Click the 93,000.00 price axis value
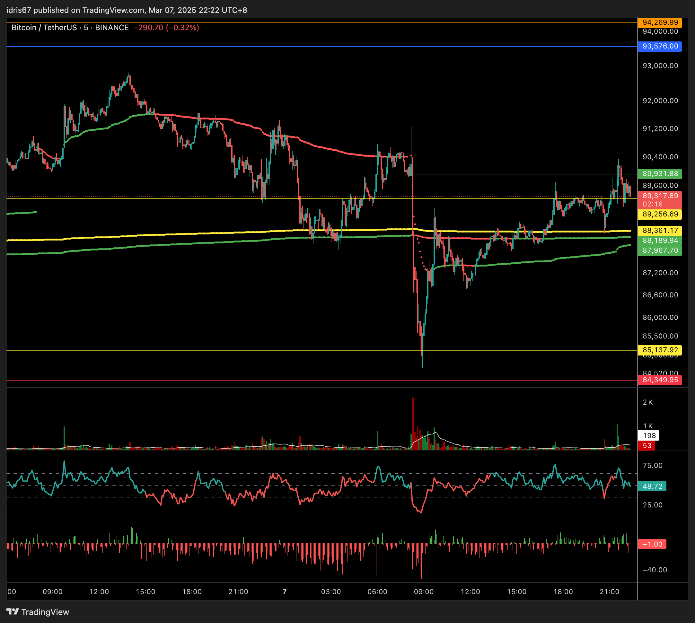This screenshot has height=623, width=695. (x=660, y=66)
